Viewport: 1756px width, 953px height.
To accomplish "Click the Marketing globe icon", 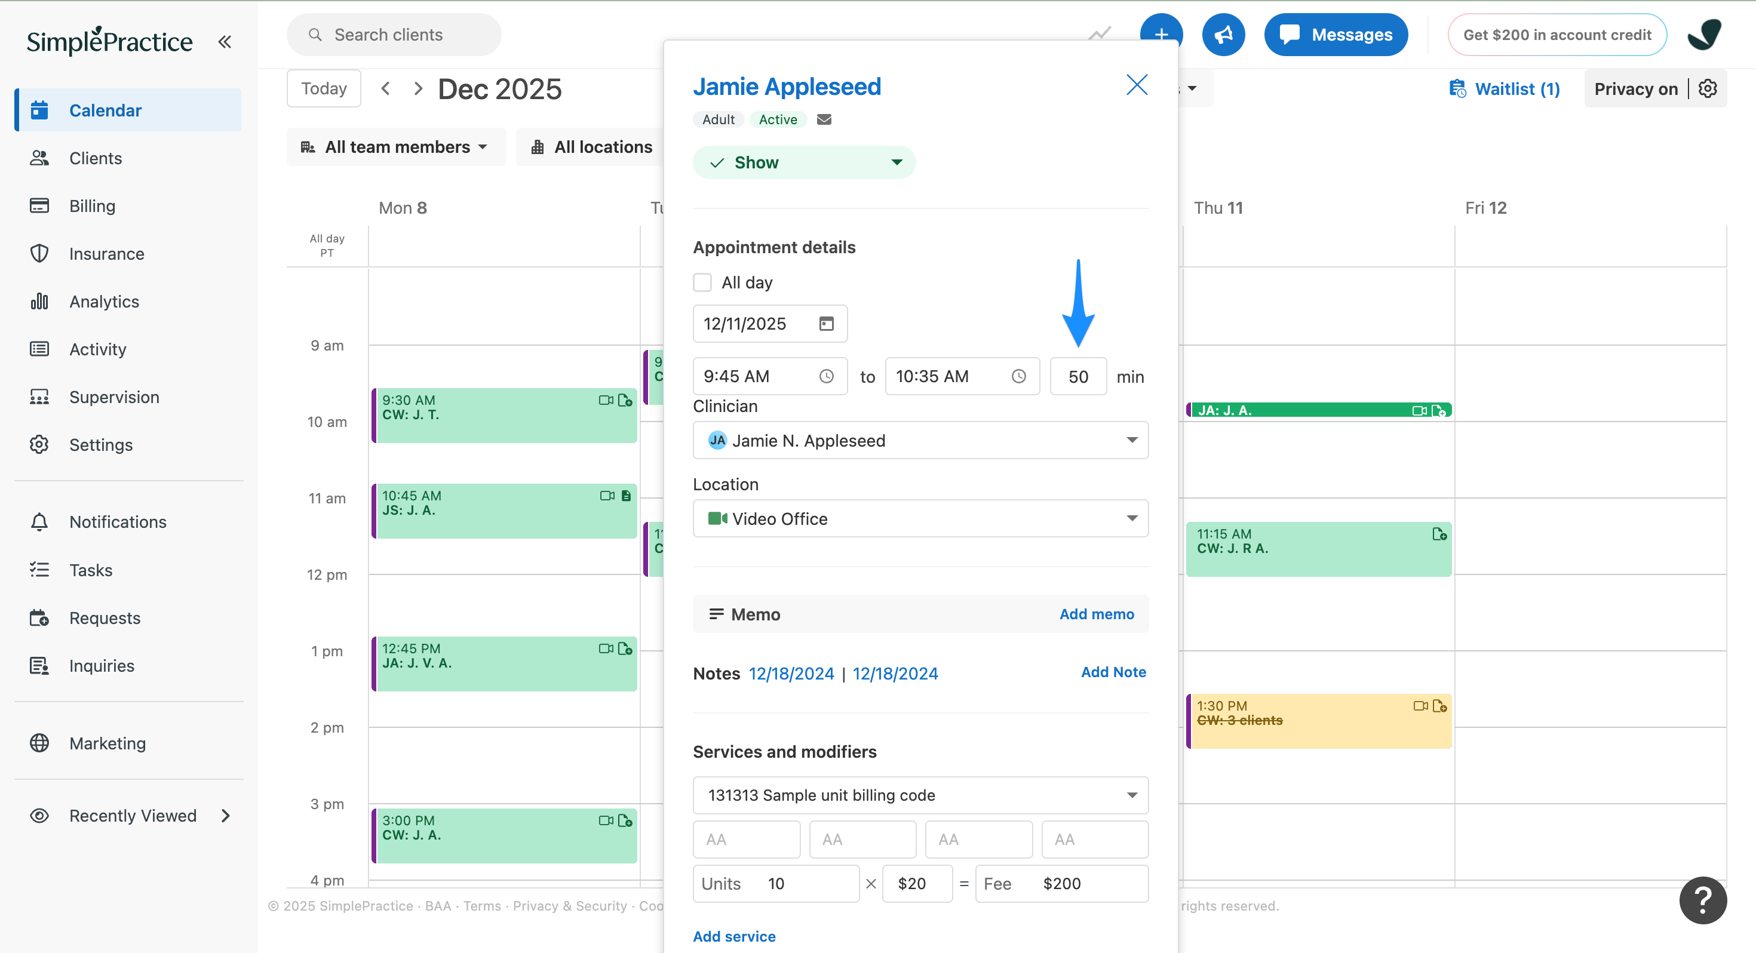I will click(39, 742).
